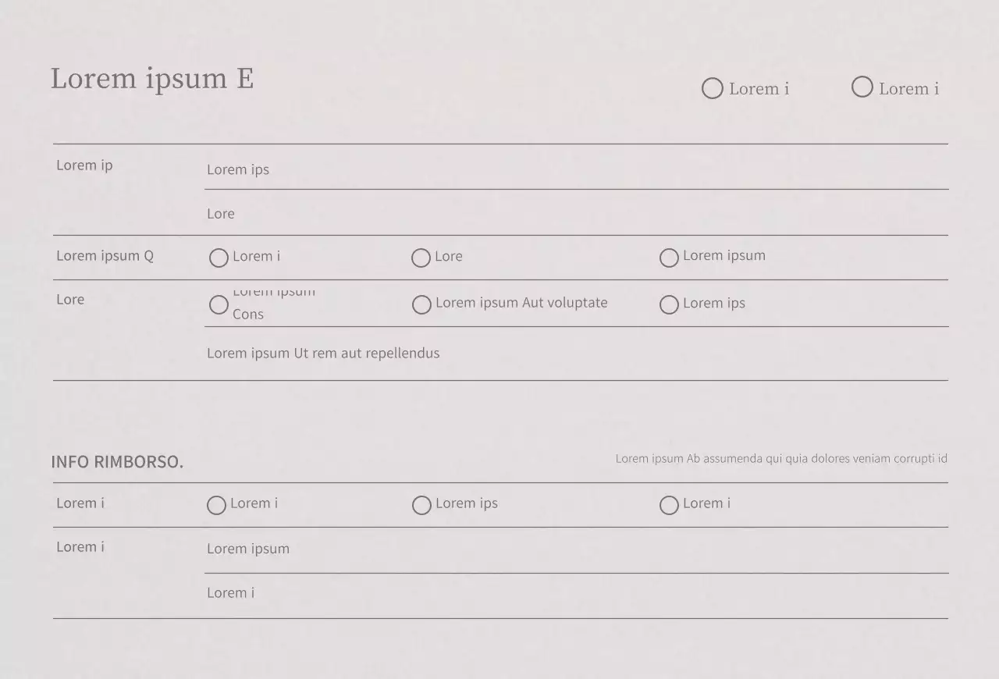The height and width of the screenshot is (679, 999).
Task: Choose "Lorem ips" radio under INFO RIMBORSO
Action: click(x=421, y=506)
